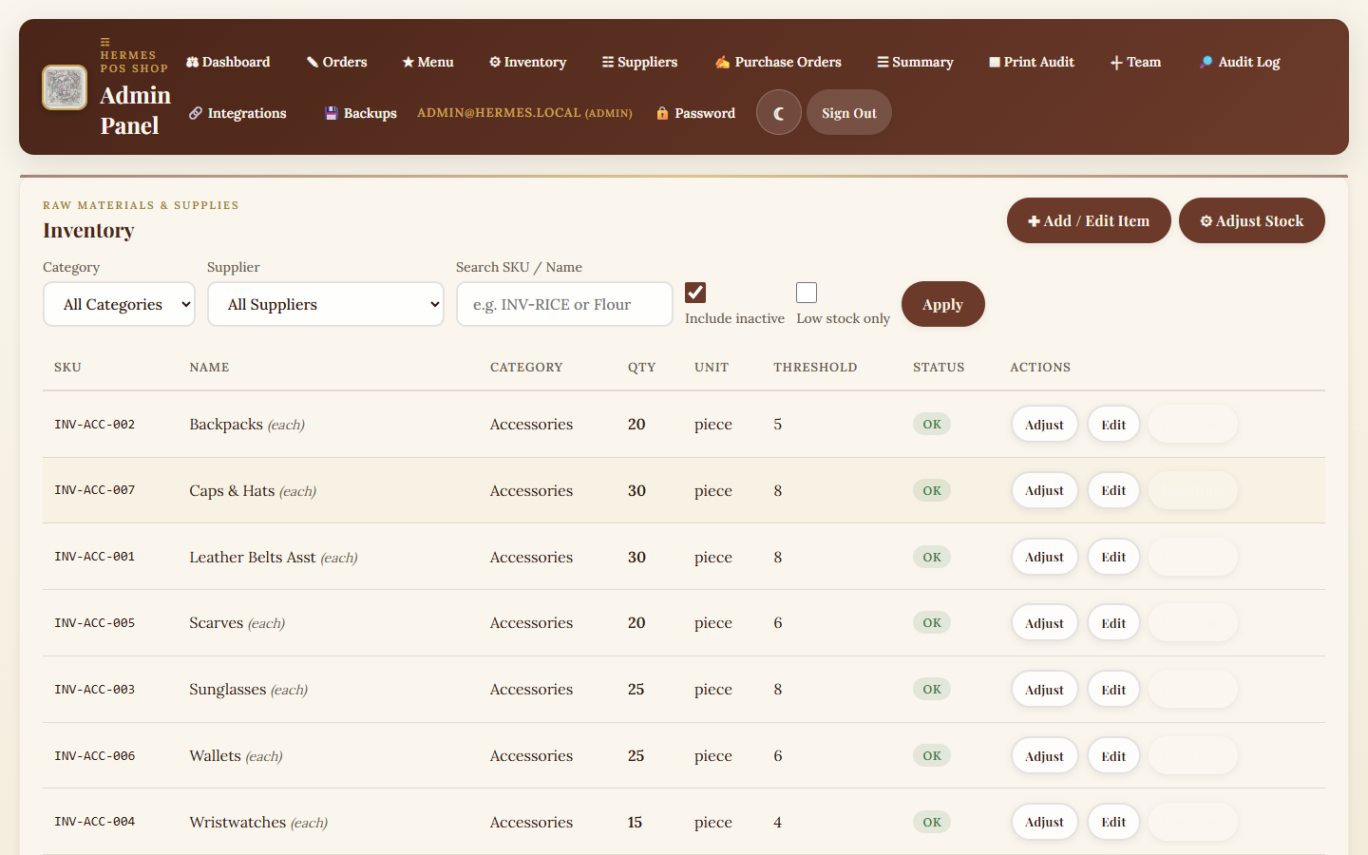Switch to the Suppliers section
This screenshot has height=855, width=1368.
[639, 62]
